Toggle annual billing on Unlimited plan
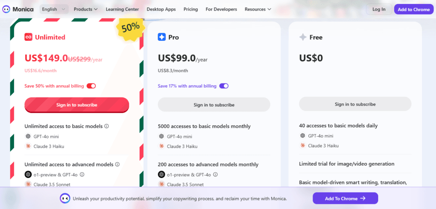Viewport: 436px width, 209px height. [91, 86]
